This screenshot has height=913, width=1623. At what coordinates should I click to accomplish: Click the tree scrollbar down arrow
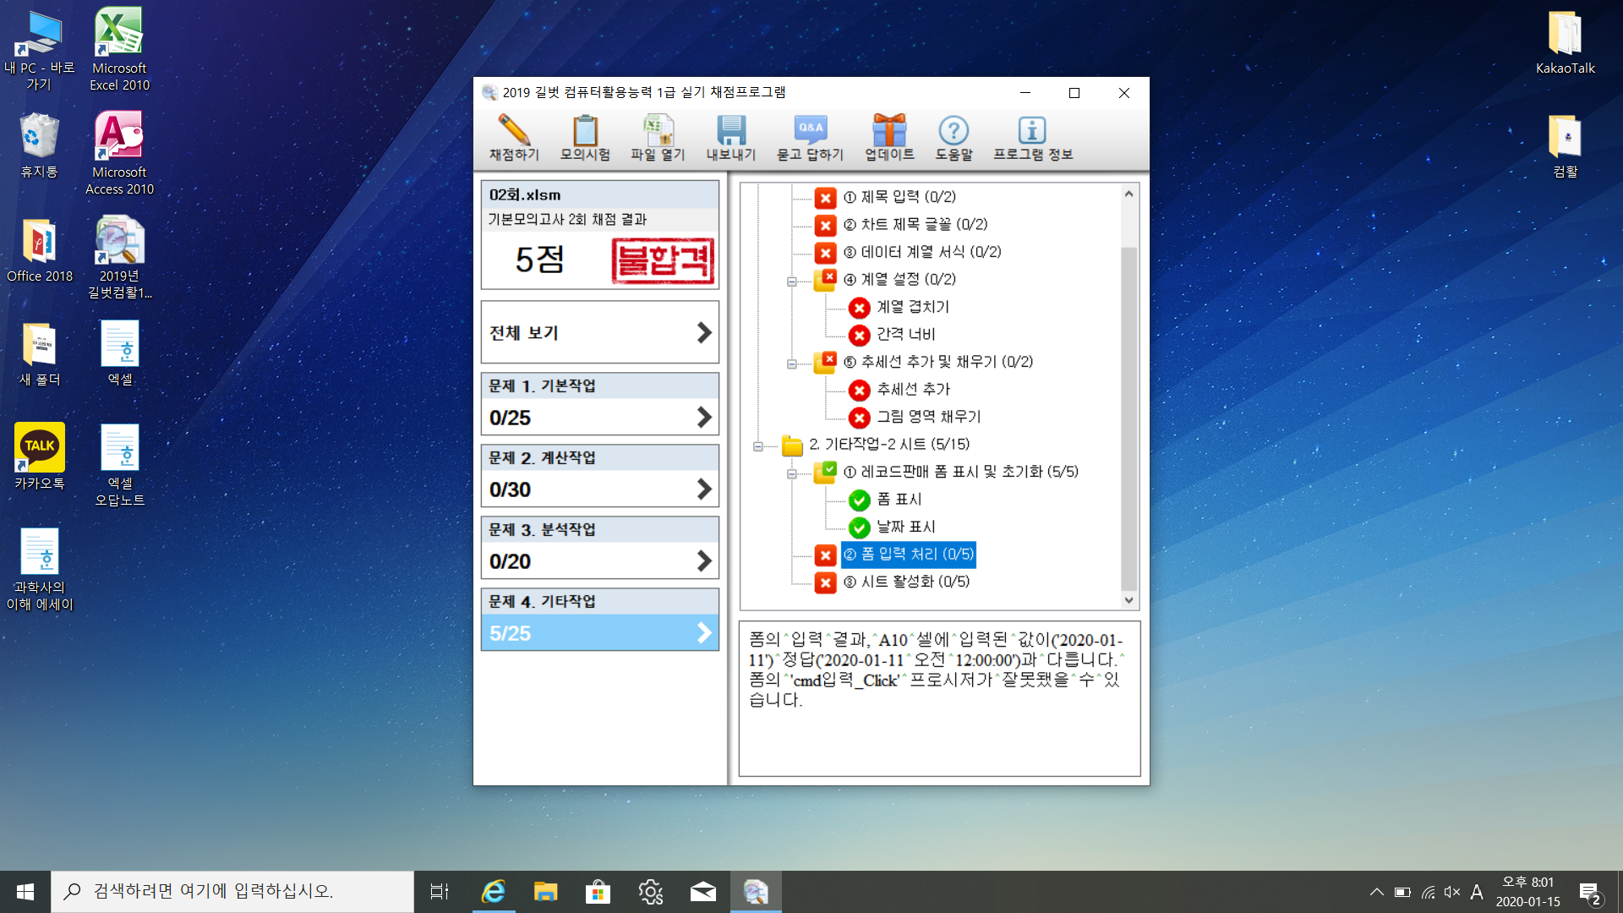(1128, 600)
